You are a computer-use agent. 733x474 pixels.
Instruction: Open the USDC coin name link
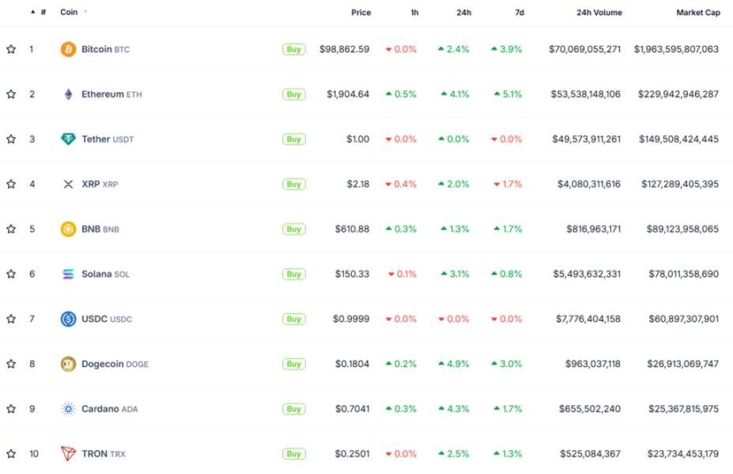(96, 319)
